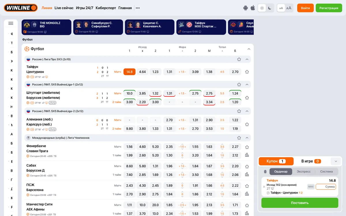The width and height of the screenshot is (346, 216).
Task: Focus the Сумма stake input field
Action: (x=326, y=187)
